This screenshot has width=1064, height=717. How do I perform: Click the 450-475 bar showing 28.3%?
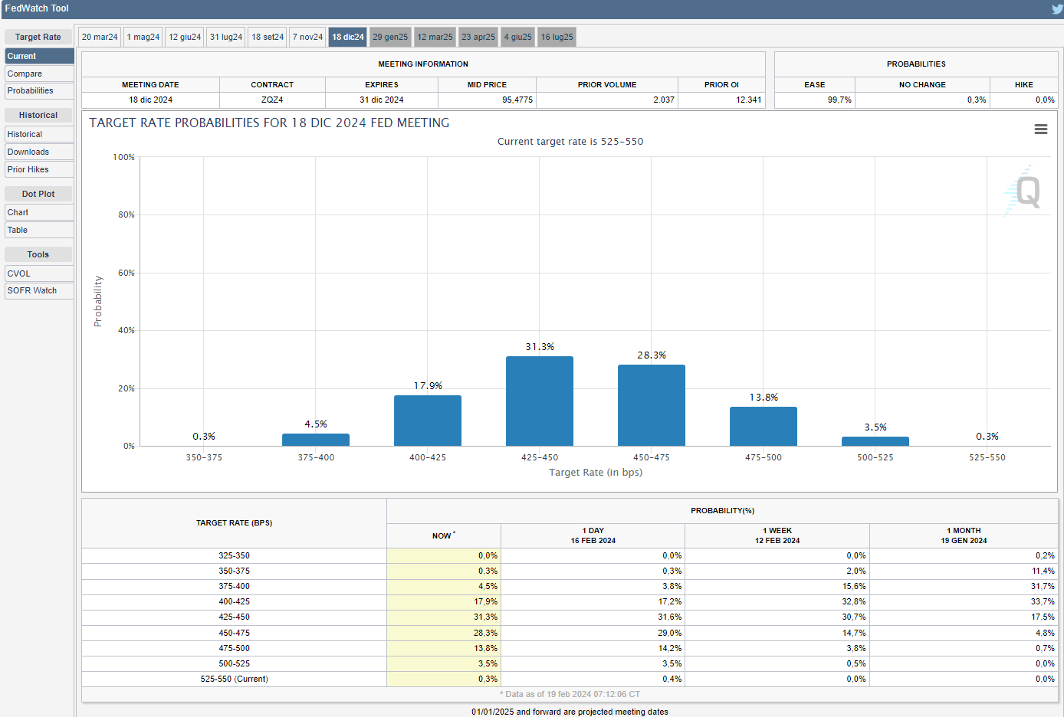(651, 405)
